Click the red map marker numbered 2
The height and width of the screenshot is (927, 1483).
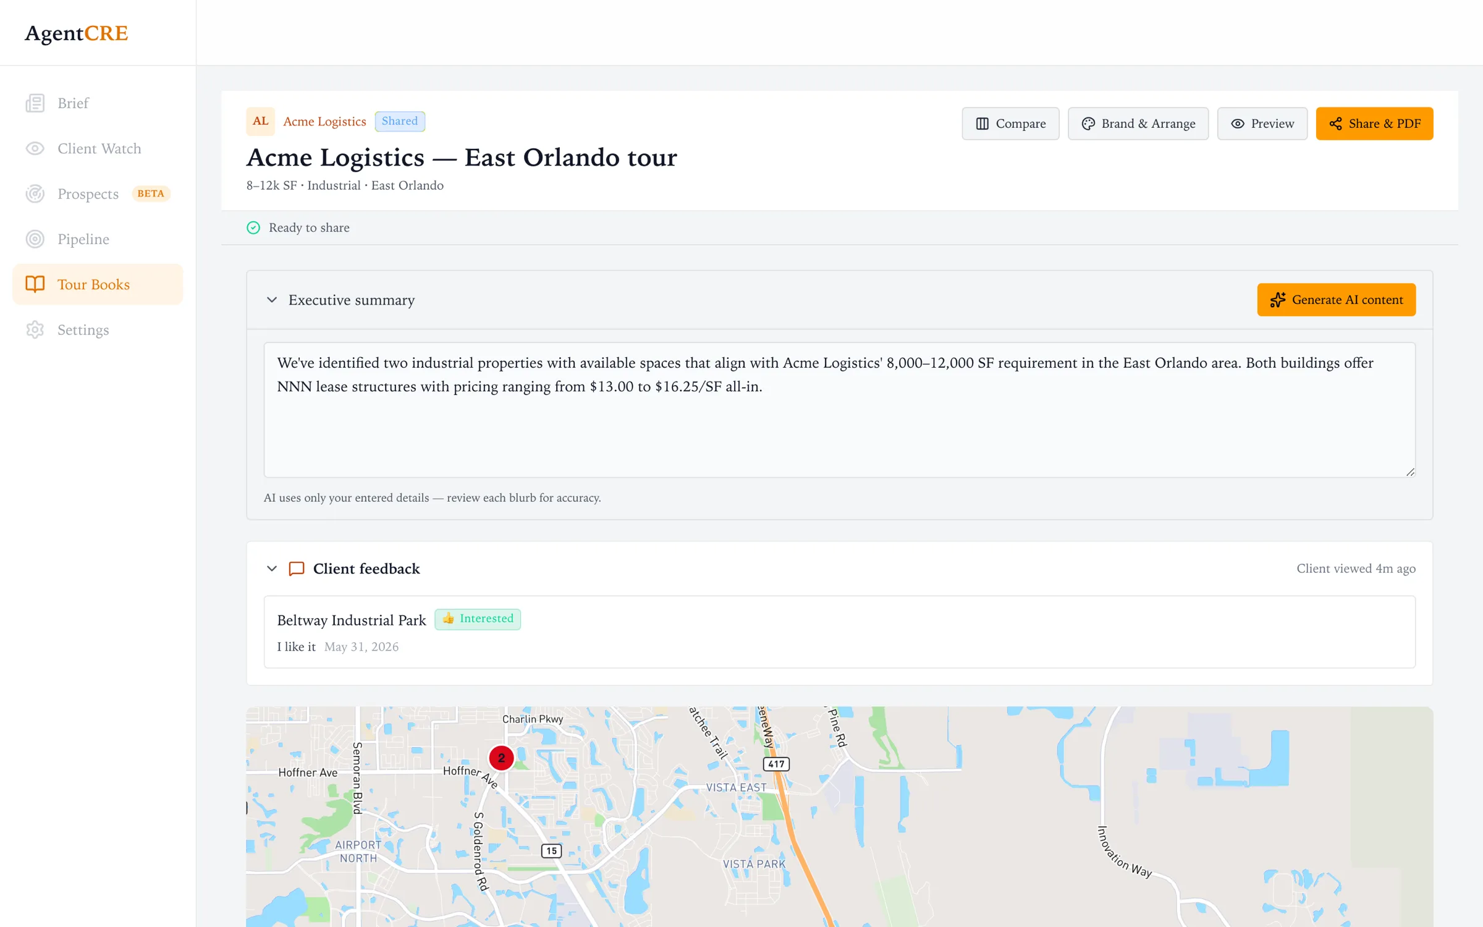pos(501,758)
